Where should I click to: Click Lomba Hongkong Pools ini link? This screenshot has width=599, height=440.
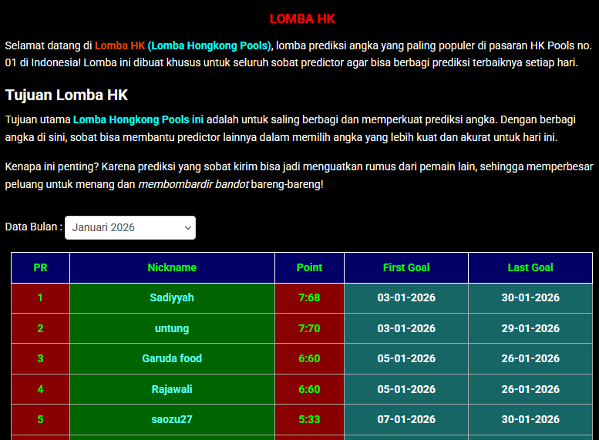(138, 120)
